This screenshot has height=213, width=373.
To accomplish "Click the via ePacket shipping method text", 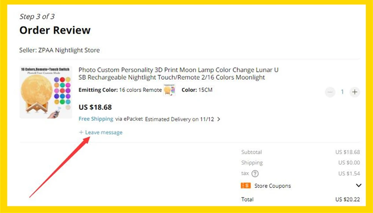I will (x=129, y=119).
